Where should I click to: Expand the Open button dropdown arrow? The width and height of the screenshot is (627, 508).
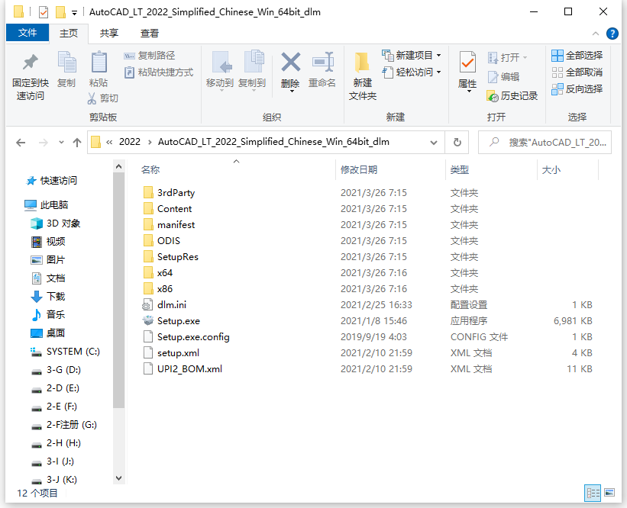(x=525, y=58)
